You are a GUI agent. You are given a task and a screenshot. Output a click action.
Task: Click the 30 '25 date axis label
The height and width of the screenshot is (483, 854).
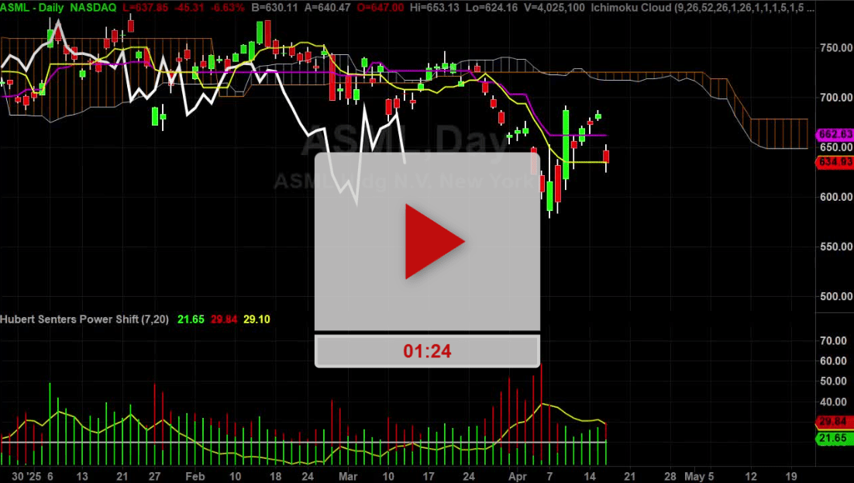[26, 477]
